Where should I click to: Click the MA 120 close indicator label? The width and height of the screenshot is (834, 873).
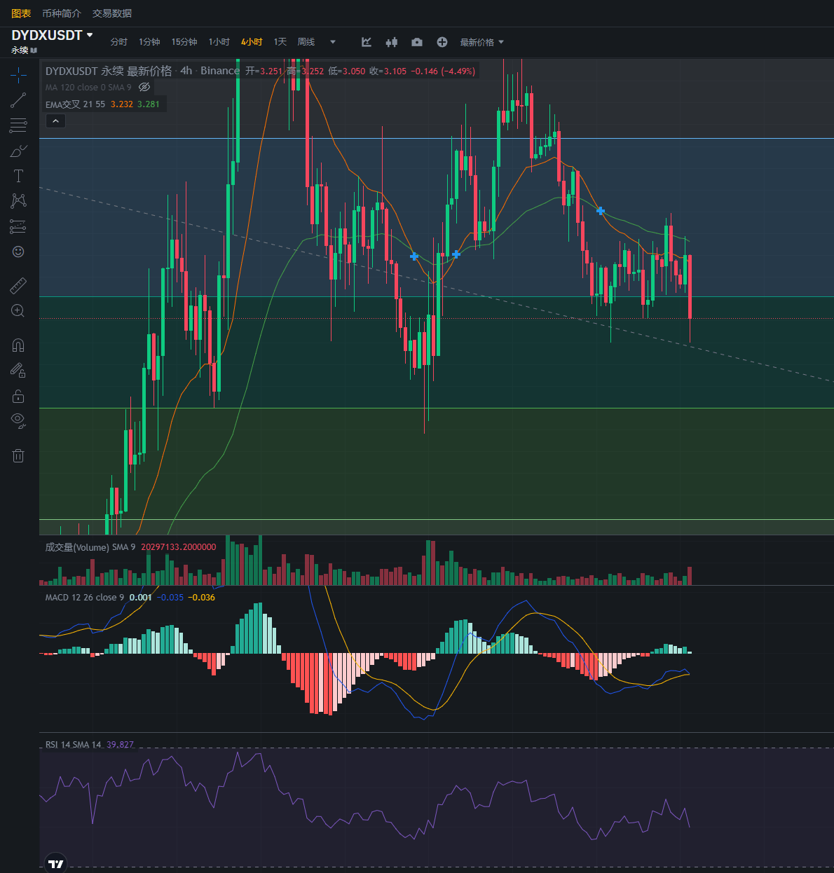(88, 88)
